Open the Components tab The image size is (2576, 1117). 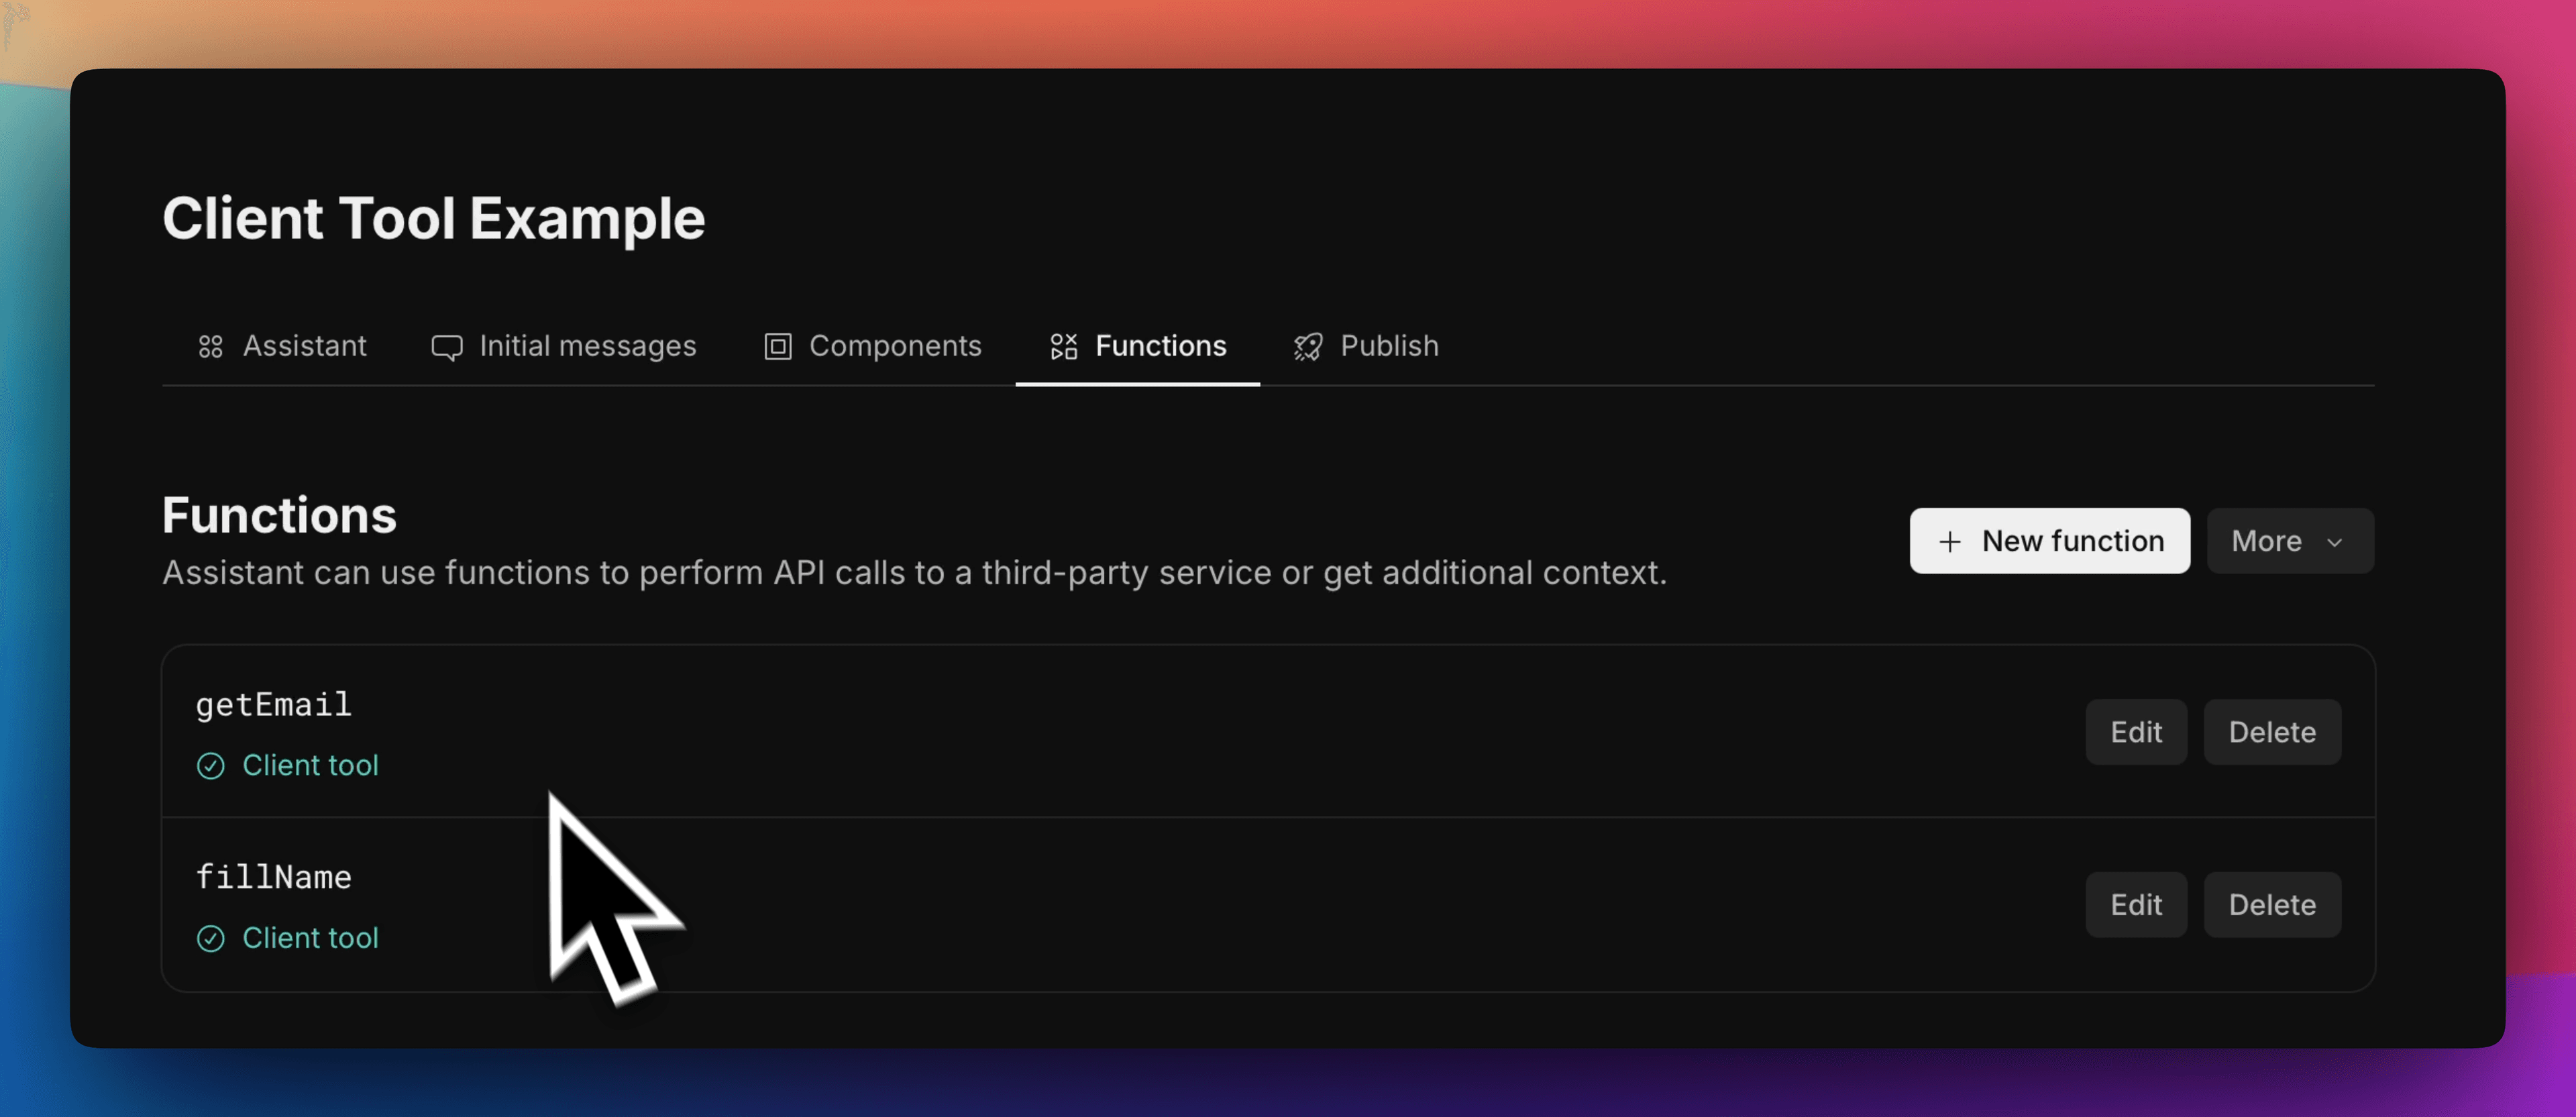click(895, 347)
